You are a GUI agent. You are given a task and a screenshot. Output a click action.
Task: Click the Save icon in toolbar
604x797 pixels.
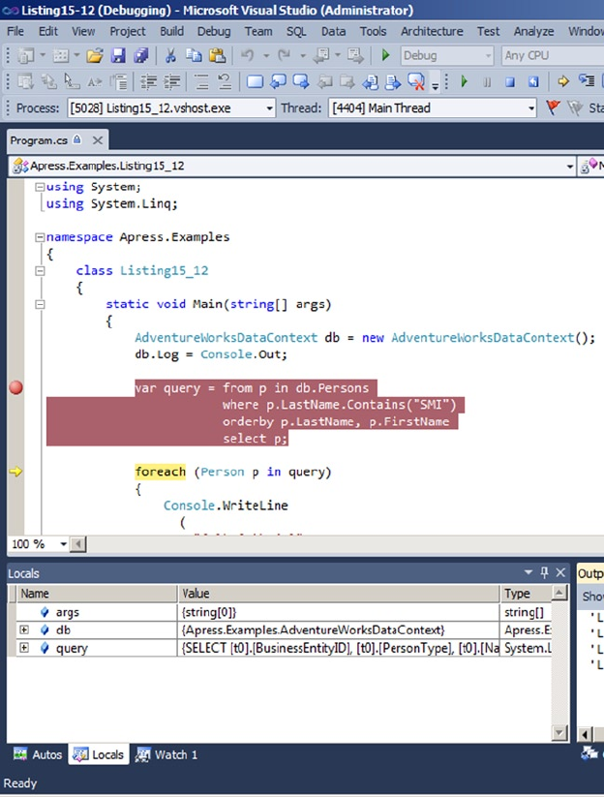[x=120, y=56]
